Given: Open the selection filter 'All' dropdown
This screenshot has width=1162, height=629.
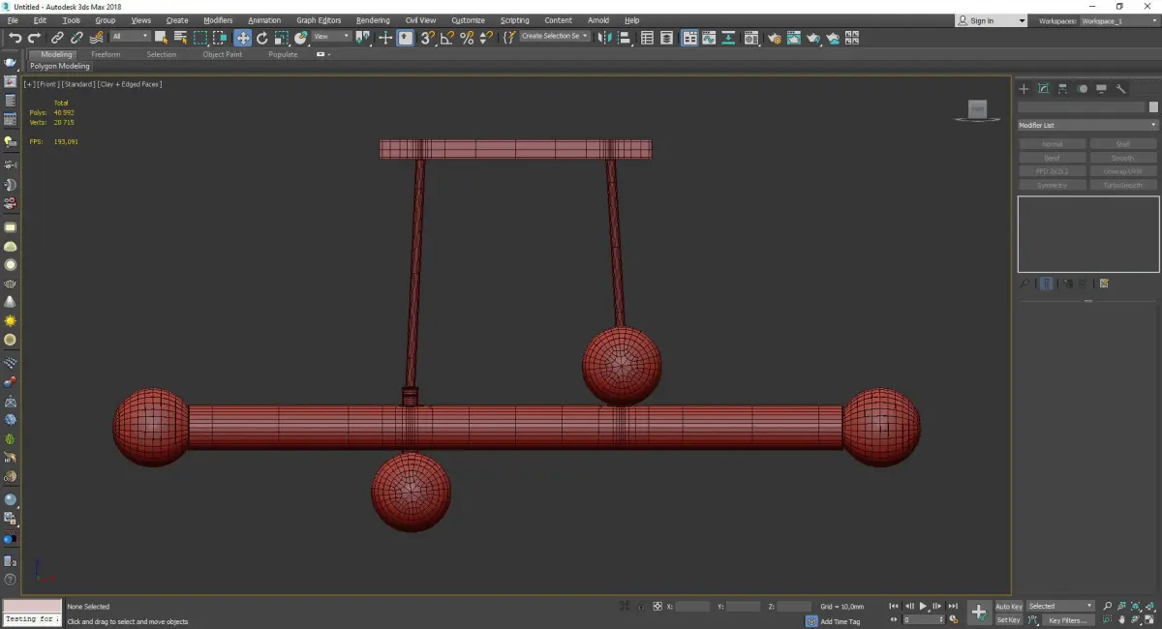Looking at the screenshot, I should [131, 37].
